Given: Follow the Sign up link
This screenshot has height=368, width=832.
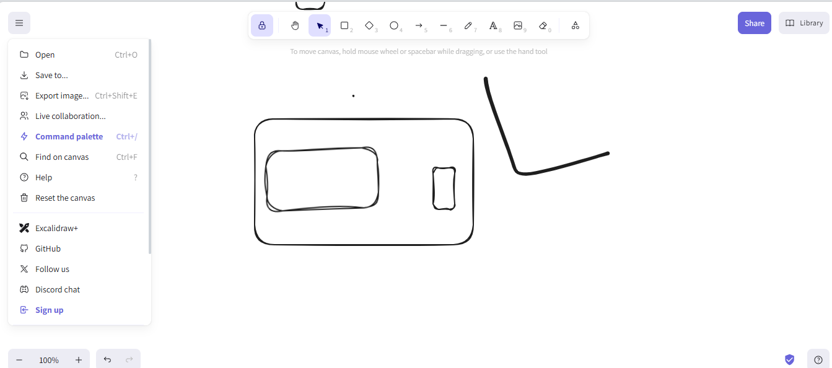Looking at the screenshot, I should (49, 310).
